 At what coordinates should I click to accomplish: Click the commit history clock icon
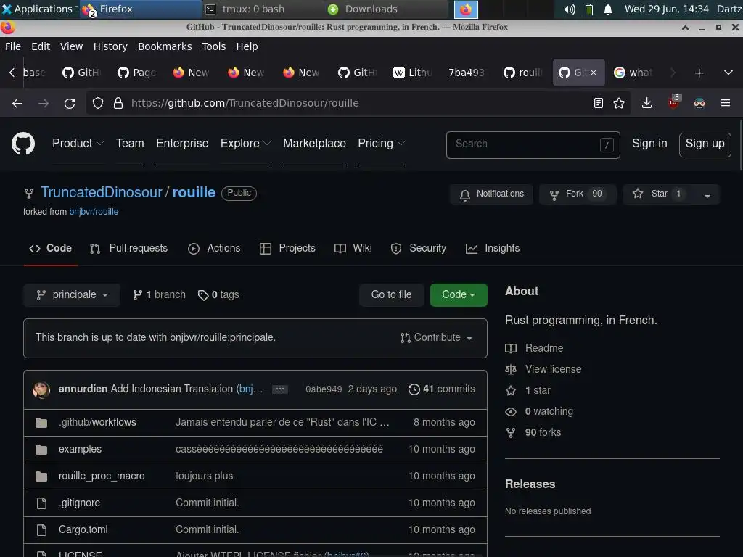click(414, 389)
